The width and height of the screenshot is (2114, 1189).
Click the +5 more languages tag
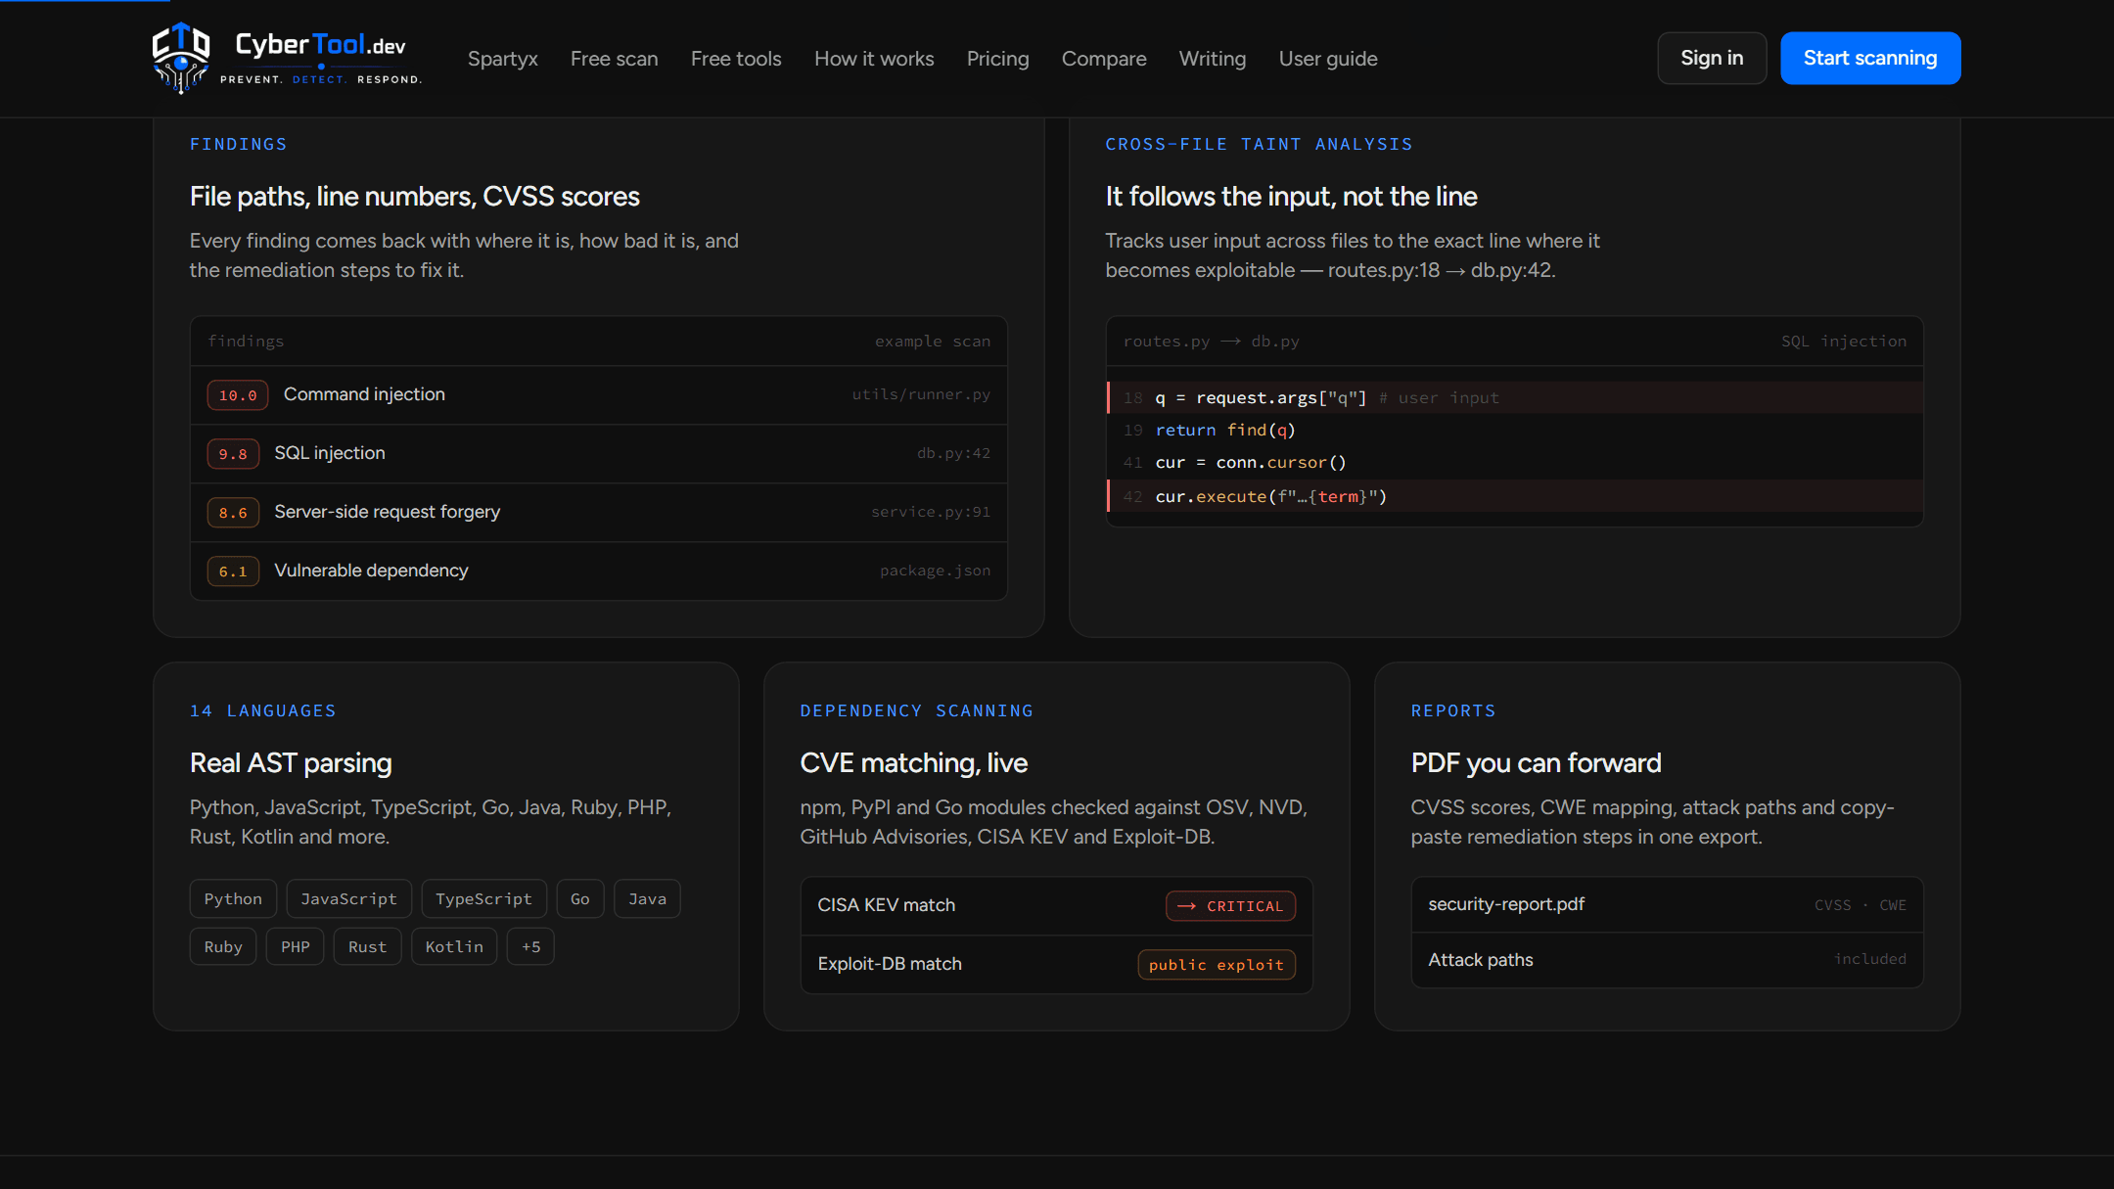pyautogui.click(x=530, y=946)
